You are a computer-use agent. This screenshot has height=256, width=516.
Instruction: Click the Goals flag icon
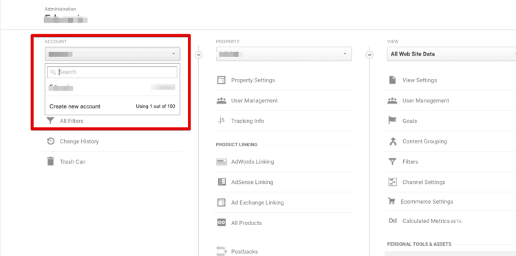tap(393, 121)
